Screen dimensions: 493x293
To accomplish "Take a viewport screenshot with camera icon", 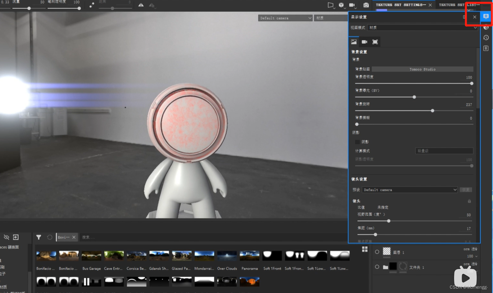I will point(366,5).
